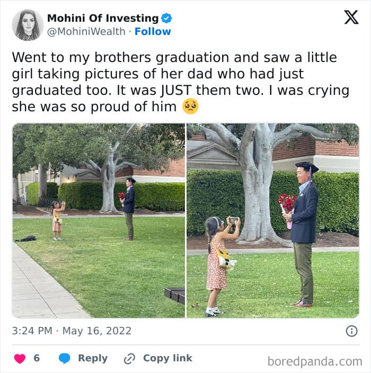Click the tweet text about brothers graduation

[180, 82]
